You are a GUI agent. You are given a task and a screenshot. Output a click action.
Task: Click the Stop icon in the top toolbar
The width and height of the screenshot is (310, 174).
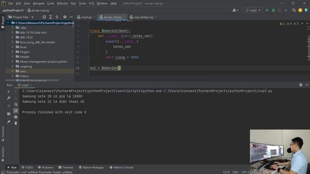[x=286, y=10]
